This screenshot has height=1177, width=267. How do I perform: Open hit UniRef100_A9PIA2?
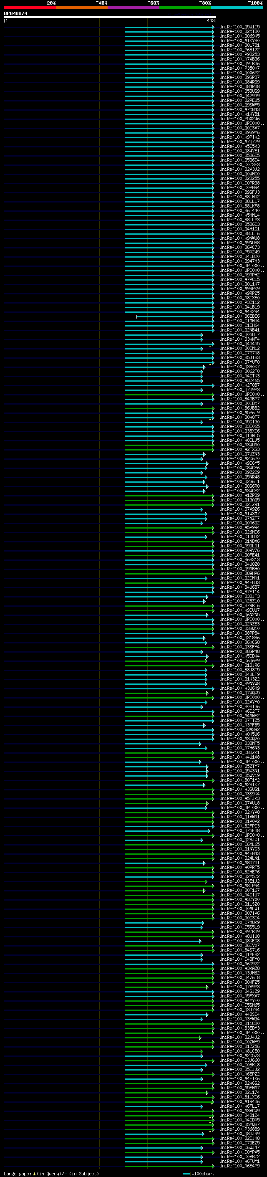click(239, 137)
